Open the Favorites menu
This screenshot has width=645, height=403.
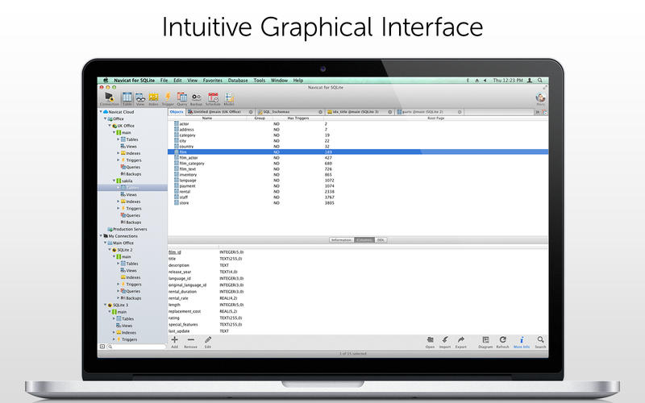213,81
